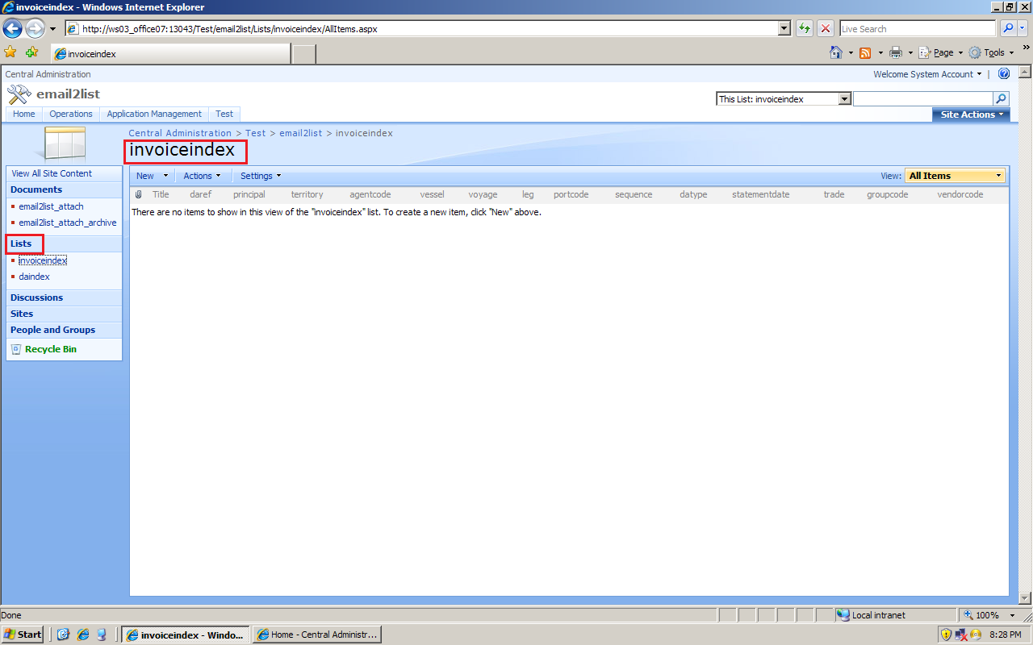Click the invoiceindex list view icon image

[65, 144]
